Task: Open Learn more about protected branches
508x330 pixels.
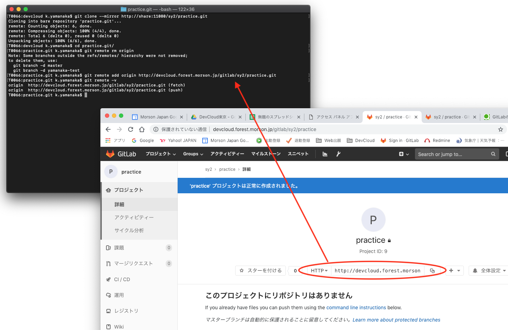Action: click(x=396, y=320)
